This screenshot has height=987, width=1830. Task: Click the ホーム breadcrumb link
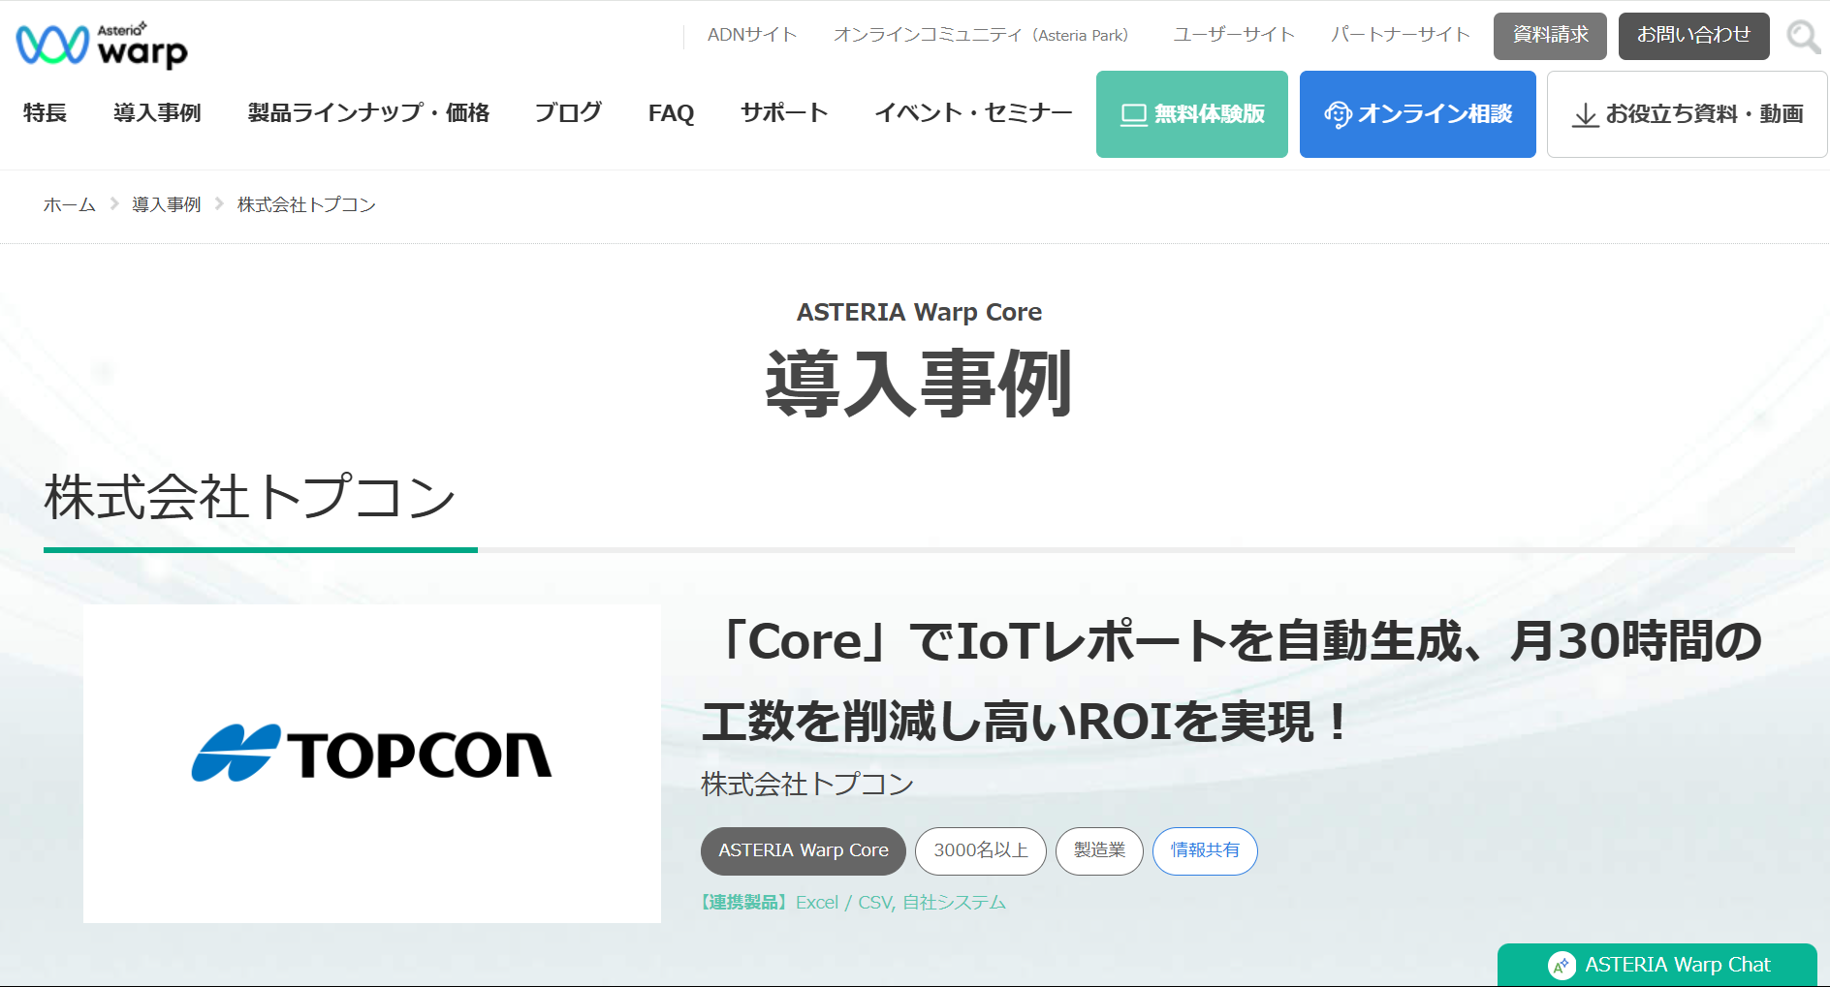(x=70, y=204)
